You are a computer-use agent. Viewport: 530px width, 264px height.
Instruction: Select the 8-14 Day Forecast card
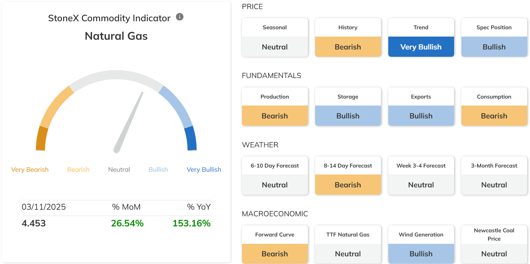pos(348,176)
